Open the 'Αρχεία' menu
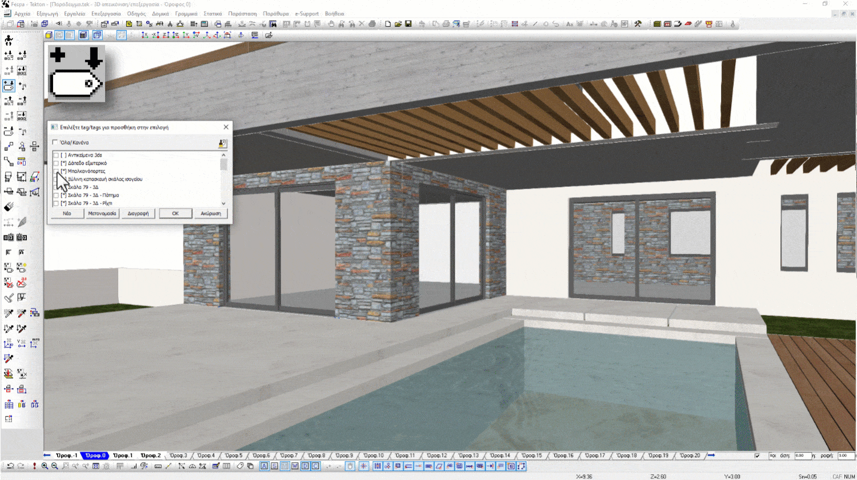Viewport: 857px width, 480px height. (22, 14)
